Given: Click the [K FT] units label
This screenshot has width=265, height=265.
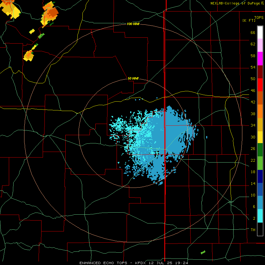Looking at the screenshot, I should point(249,20).
